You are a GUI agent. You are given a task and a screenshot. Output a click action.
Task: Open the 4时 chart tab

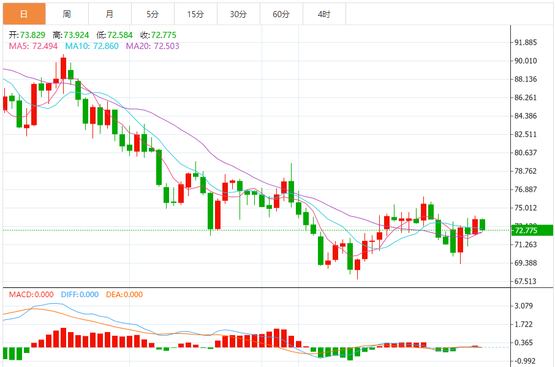point(324,14)
